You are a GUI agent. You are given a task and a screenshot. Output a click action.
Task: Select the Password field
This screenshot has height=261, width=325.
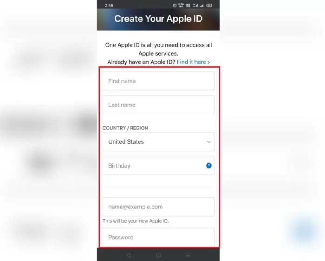click(159, 237)
